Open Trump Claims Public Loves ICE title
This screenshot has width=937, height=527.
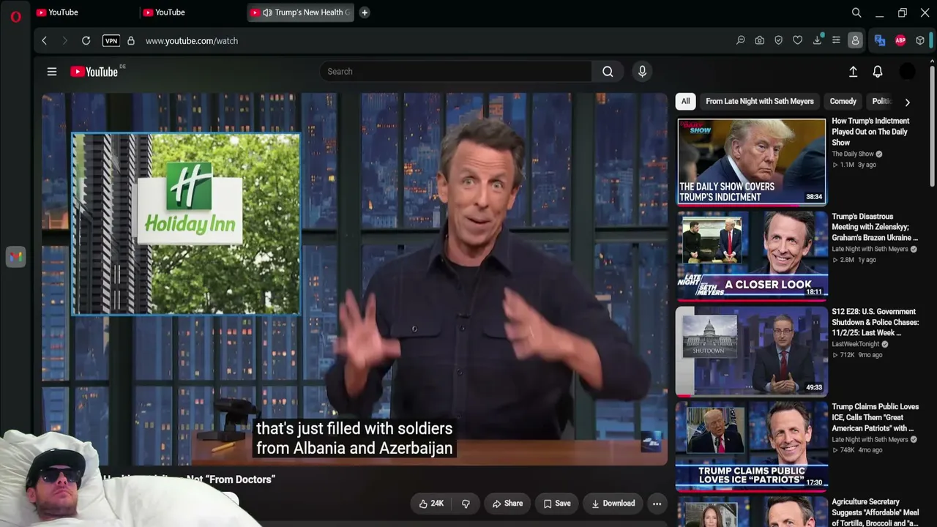(875, 417)
